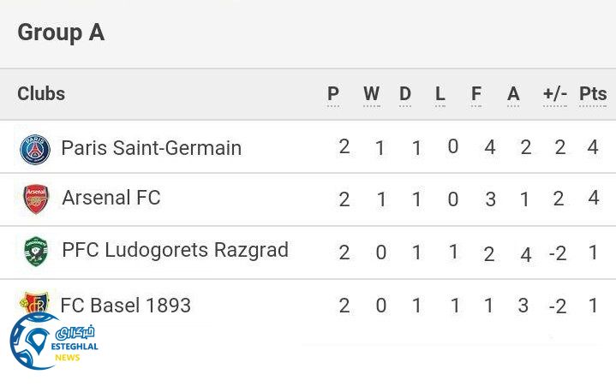Click the L (losses) column header
The width and height of the screenshot is (616, 386).
pos(440,94)
